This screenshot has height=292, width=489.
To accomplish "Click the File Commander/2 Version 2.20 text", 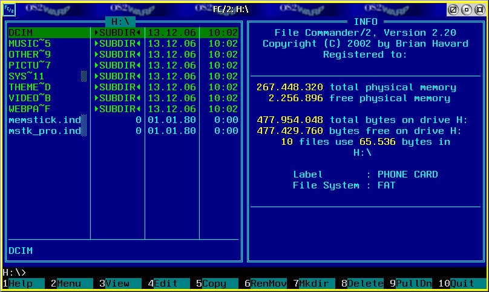I will (365, 33).
